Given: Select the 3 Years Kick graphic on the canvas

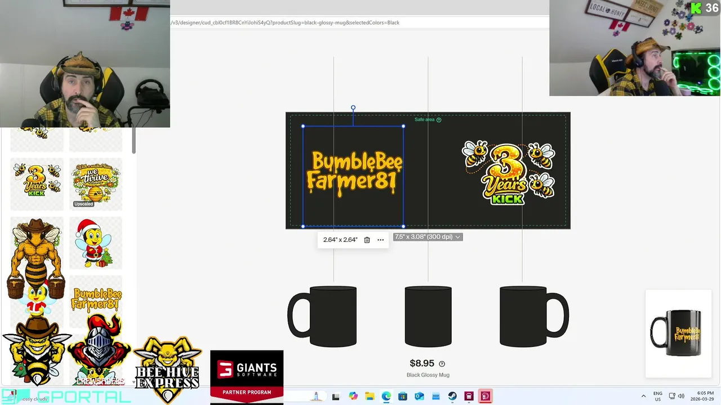Looking at the screenshot, I should (509, 172).
